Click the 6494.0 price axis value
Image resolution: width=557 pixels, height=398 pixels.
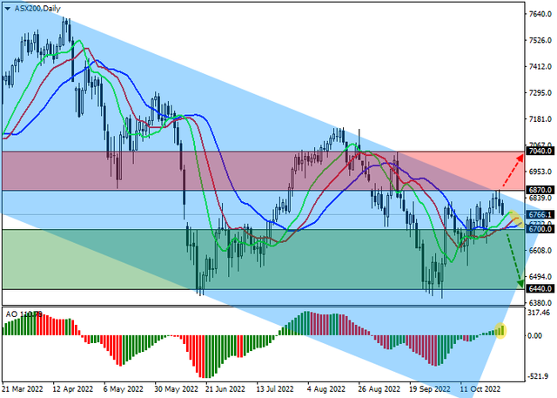[540, 277]
